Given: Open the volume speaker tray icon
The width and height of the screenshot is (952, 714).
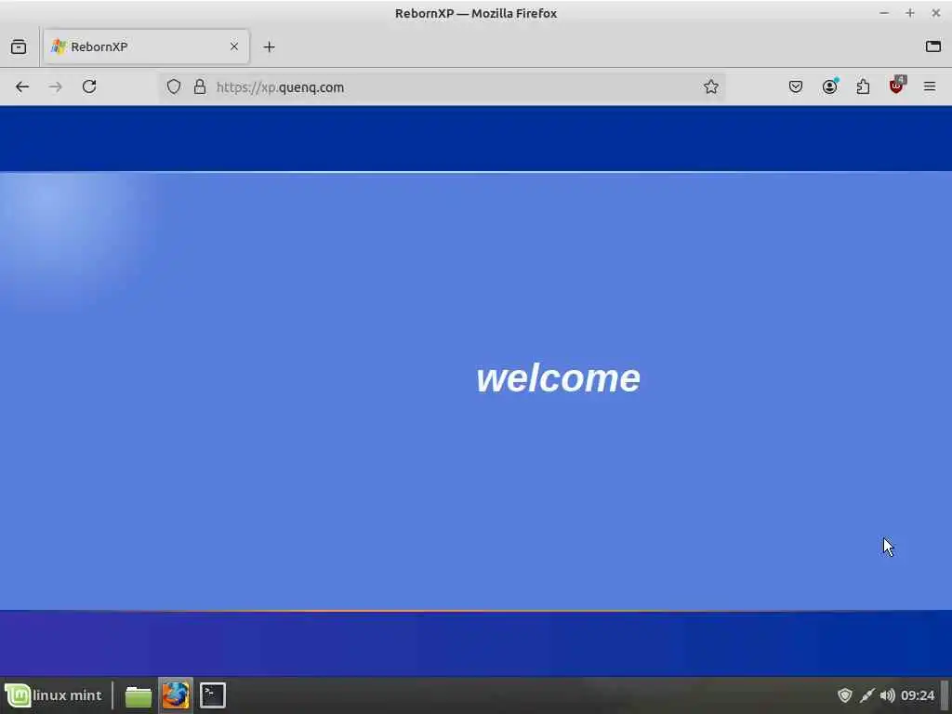Looking at the screenshot, I should click(887, 695).
